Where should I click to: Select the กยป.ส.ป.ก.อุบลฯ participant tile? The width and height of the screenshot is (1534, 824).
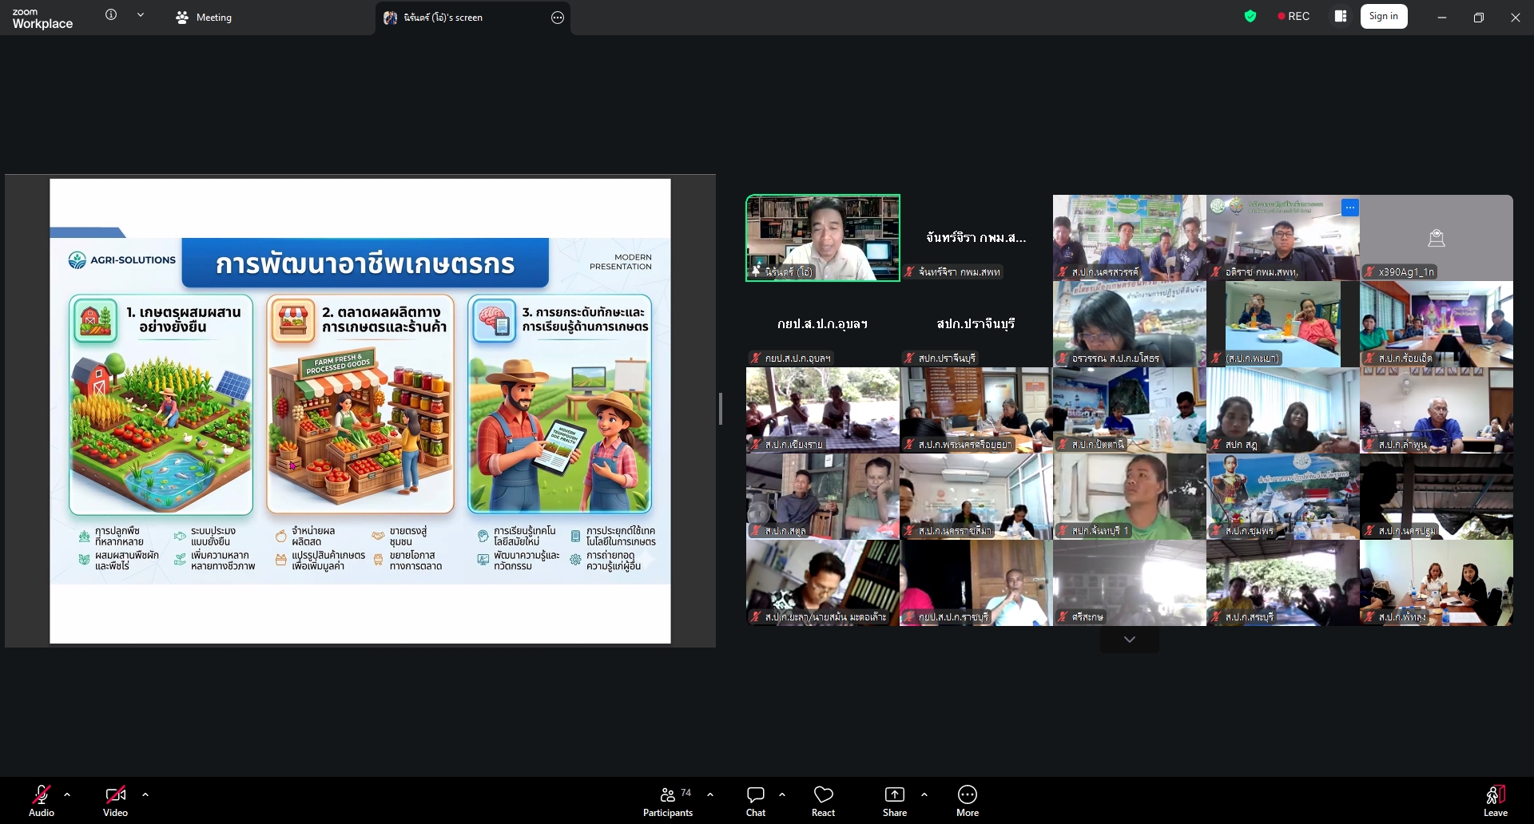(823, 324)
